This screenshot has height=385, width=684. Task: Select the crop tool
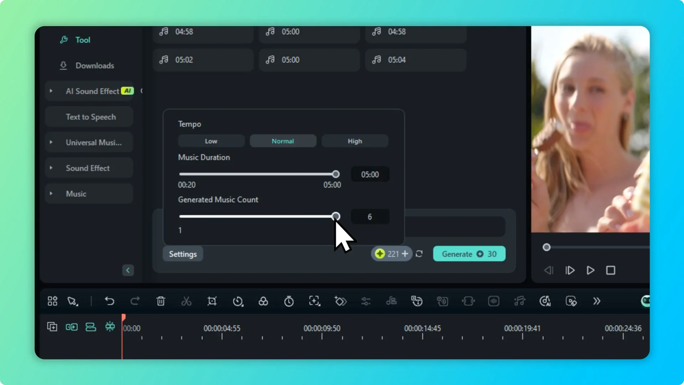tap(212, 301)
